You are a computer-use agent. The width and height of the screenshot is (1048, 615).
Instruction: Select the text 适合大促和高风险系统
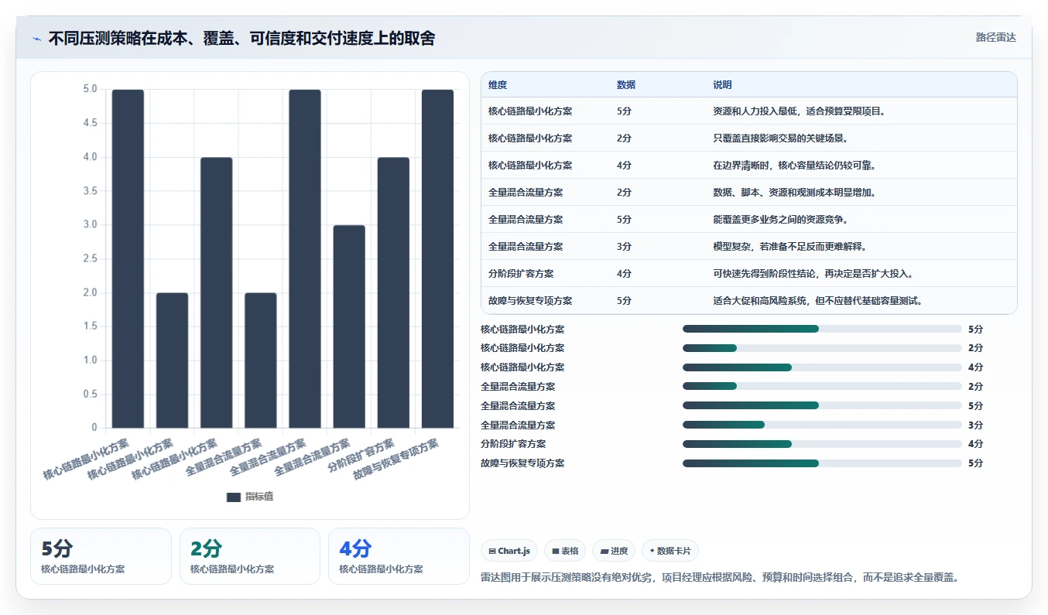click(759, 301)
